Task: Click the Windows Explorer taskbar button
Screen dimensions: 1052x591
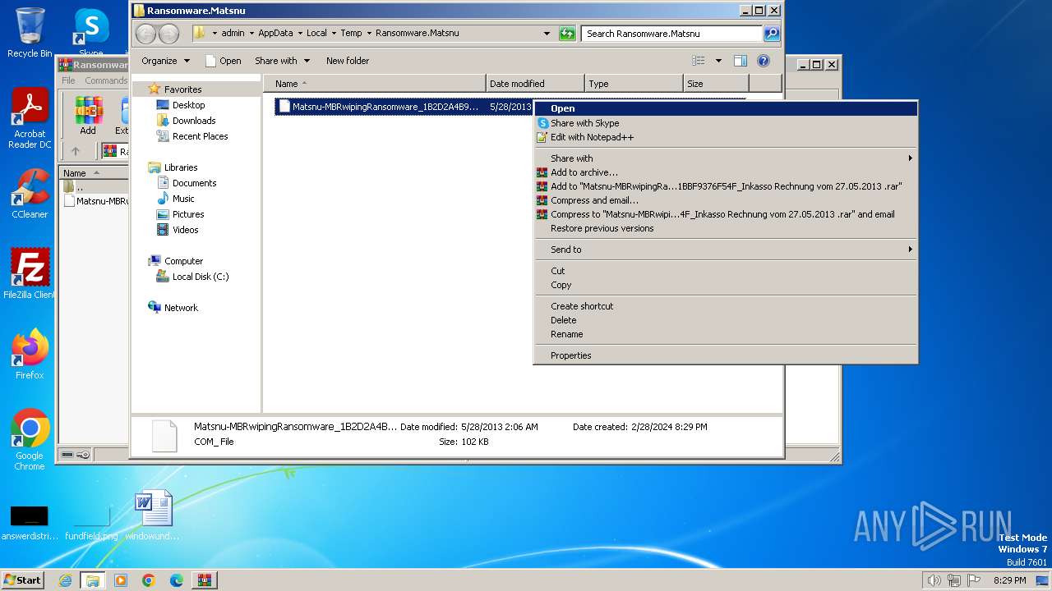Action: (93, 580)
